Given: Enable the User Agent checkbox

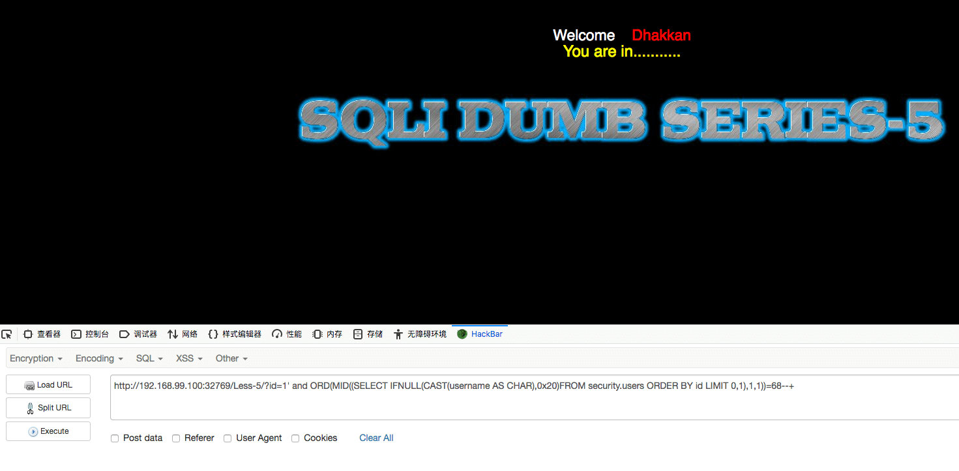Looking at the screenshot, I should pos(228,438).
